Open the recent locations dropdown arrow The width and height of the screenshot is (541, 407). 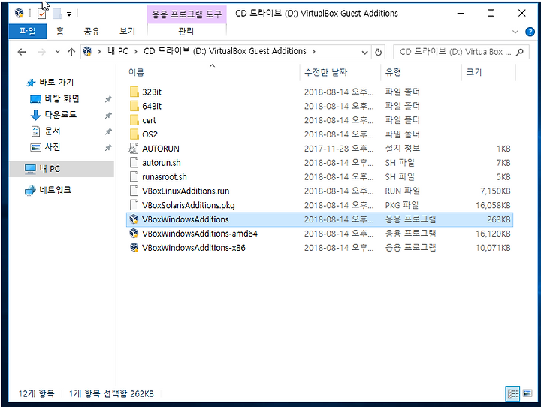point(57,52)
